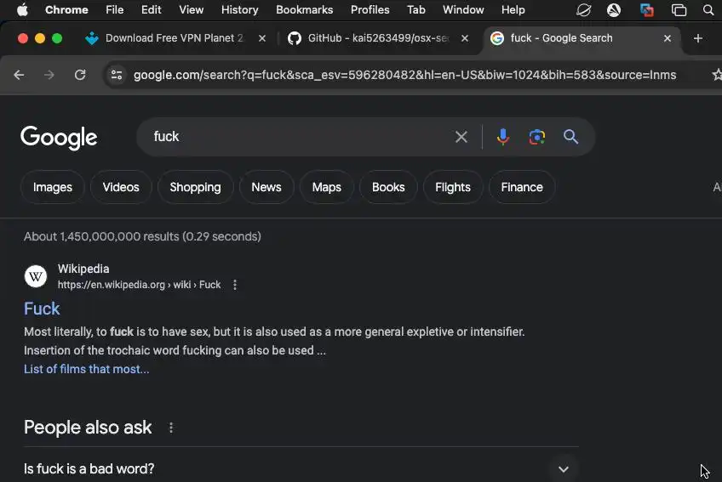Click the results count text

coord(142,236)
